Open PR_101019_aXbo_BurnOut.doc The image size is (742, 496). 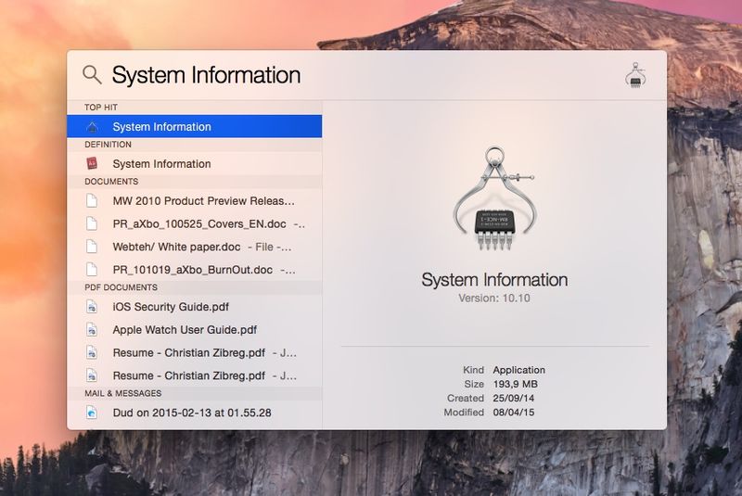pos(195,270)
